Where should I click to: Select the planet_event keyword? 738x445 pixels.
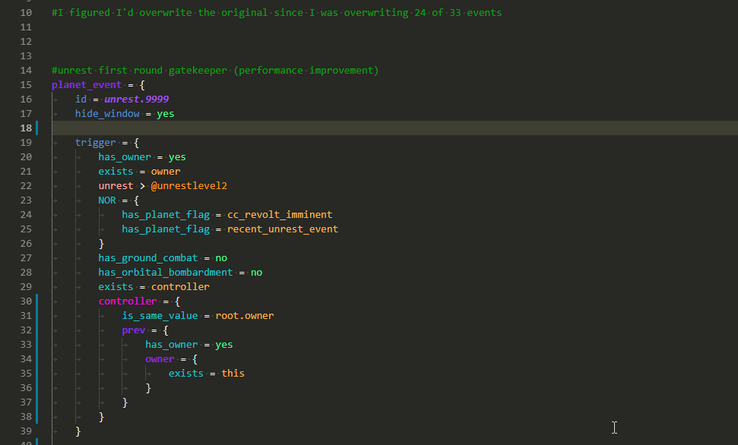[x=87, y=85]
